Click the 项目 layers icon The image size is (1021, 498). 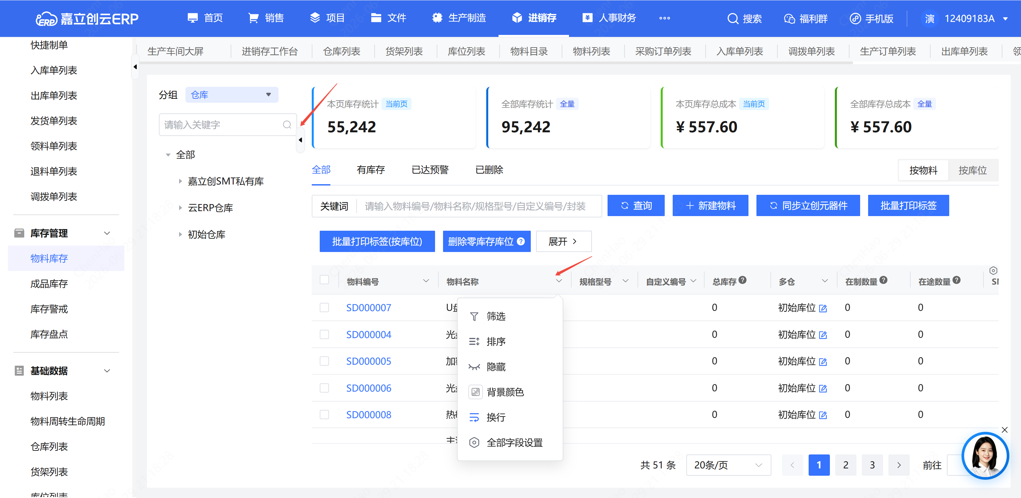click(315, 18)
